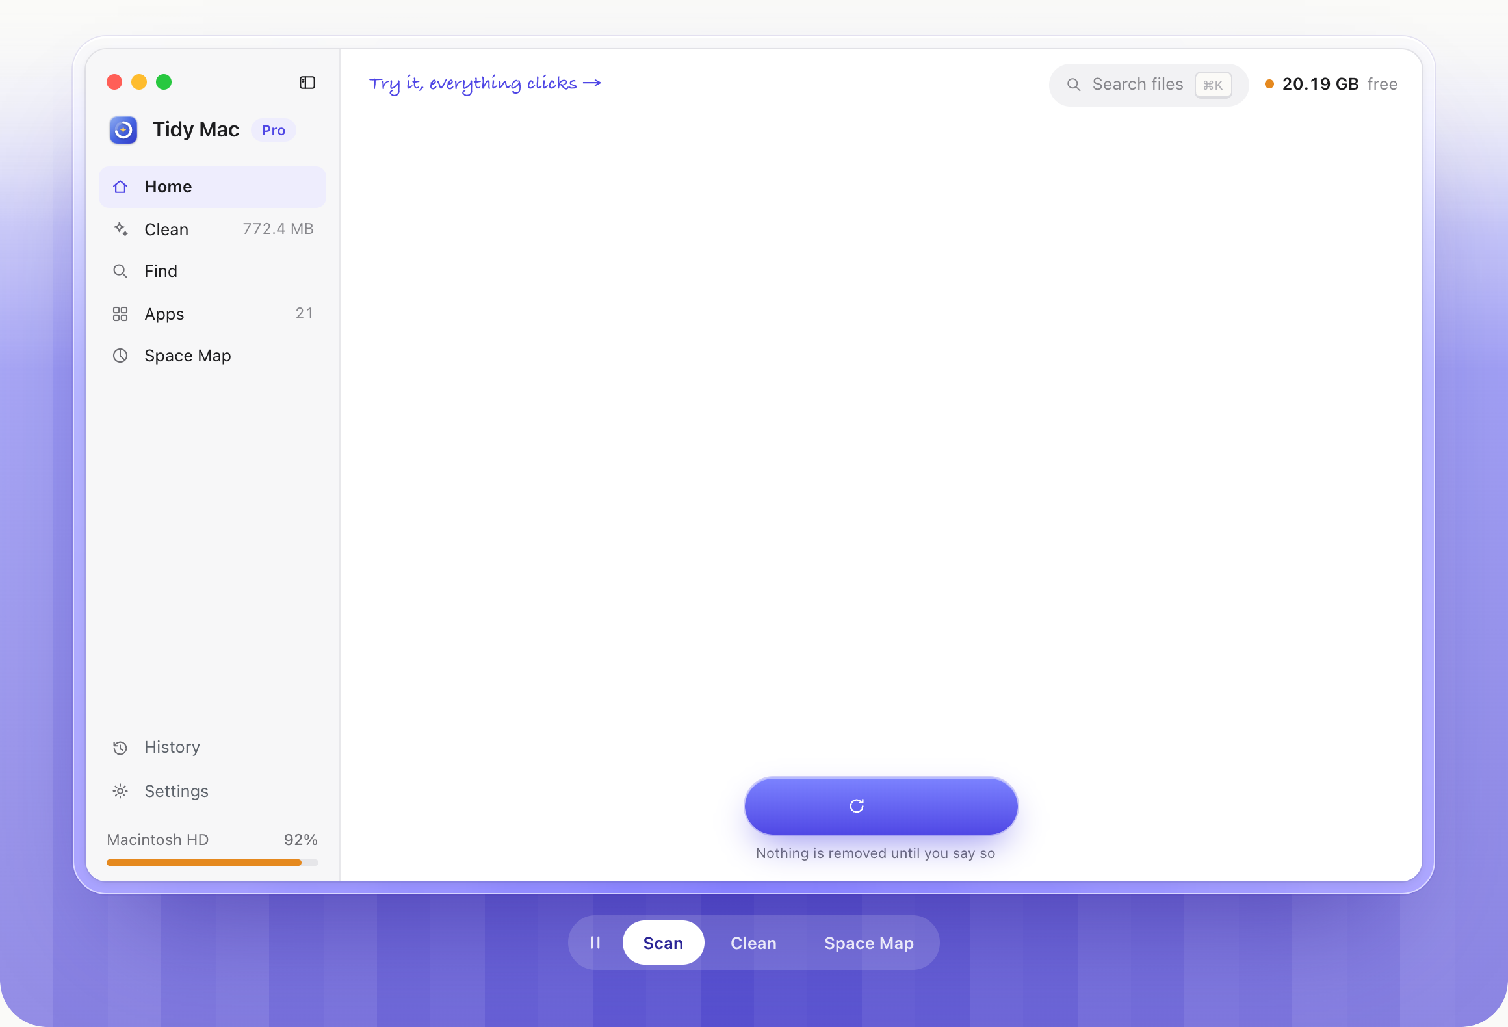Click the green zoom window button

pyautogui.click(x=164, y=82)
